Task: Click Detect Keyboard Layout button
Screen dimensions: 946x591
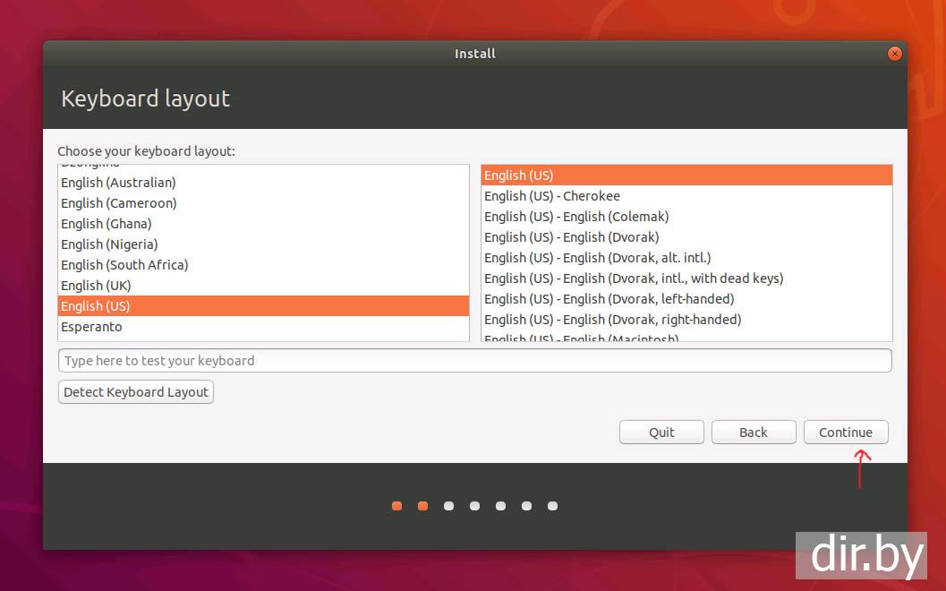Action: click(x=136, y=392)
